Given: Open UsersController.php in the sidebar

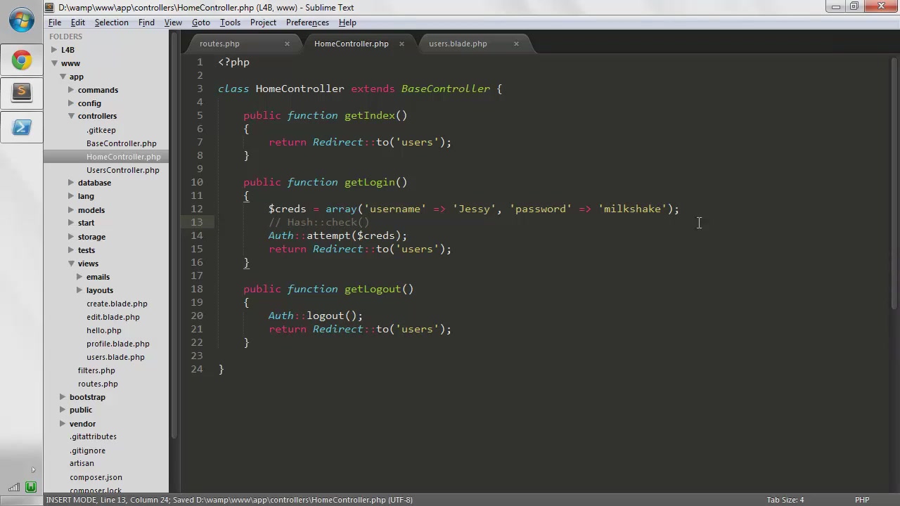Looking at the screenshot, I should [122, 170].
